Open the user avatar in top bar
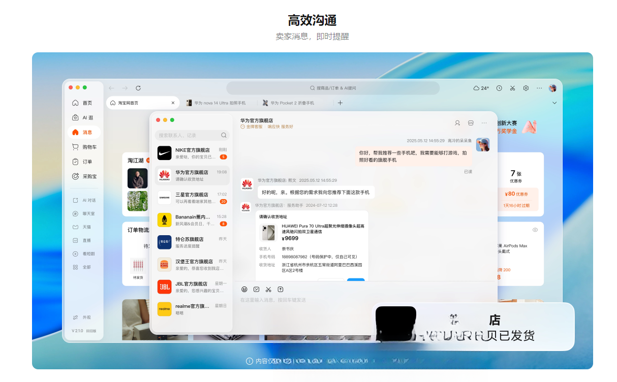This screenshot has width=617, height=382. [553, 88]
